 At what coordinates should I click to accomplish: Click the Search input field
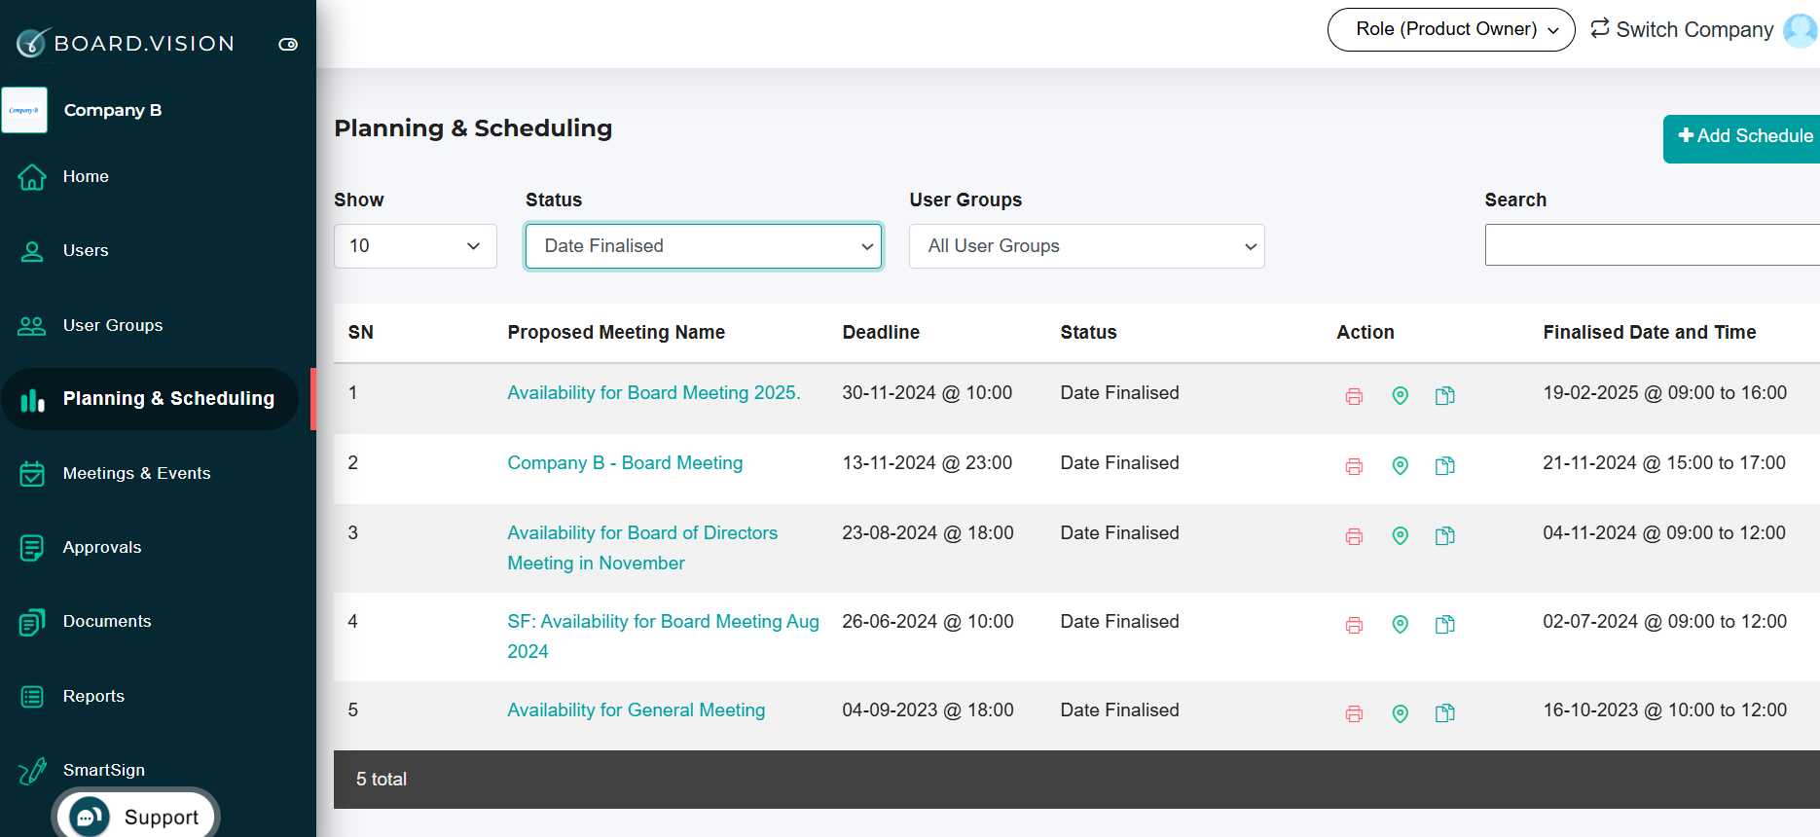pos(1653,244)
